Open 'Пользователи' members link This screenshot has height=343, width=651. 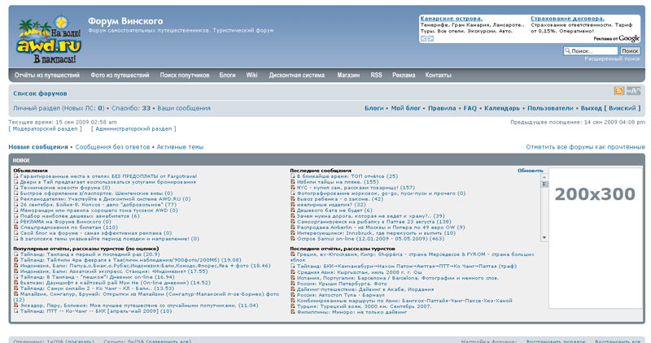pyautogui.click(x=550, y=108)
